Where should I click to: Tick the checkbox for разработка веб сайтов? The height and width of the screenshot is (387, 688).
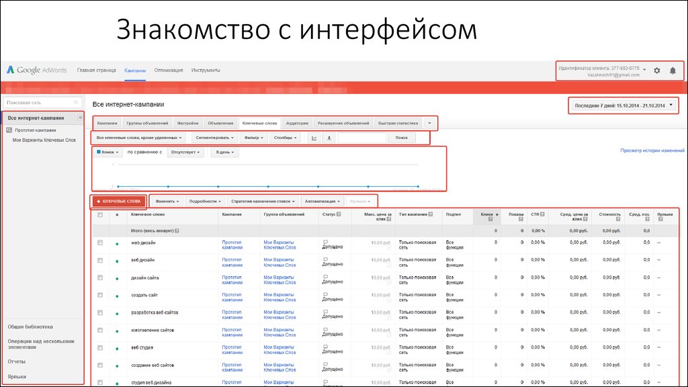pyautogui.click(x=100, y=313)
